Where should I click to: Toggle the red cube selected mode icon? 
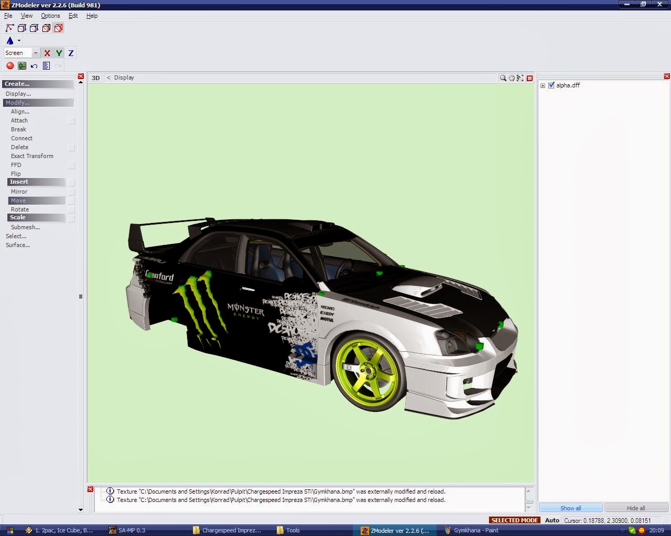[58, 28]
